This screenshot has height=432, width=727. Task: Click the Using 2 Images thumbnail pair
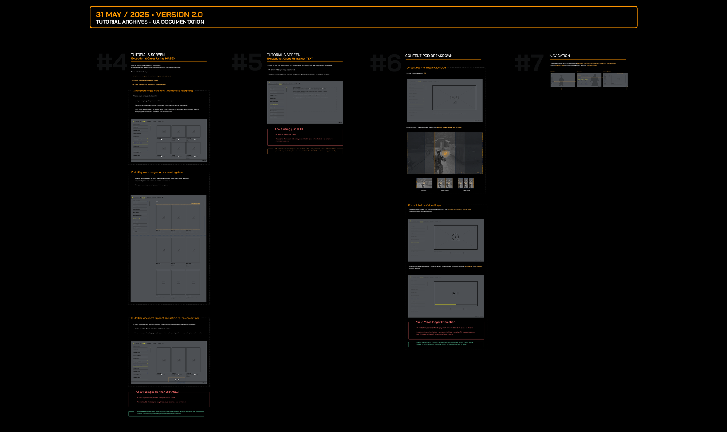[x=445, y=183]
